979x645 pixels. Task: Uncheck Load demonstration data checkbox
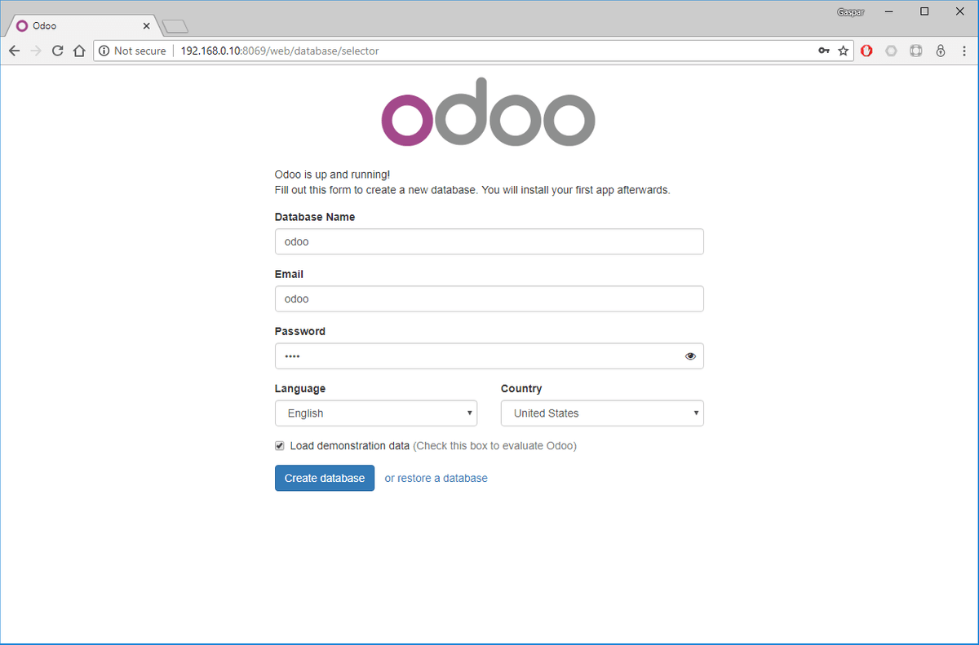pos(280,446)
